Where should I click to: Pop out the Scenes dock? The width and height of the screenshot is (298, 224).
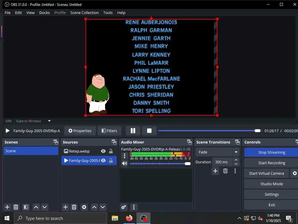pos(56,142)
